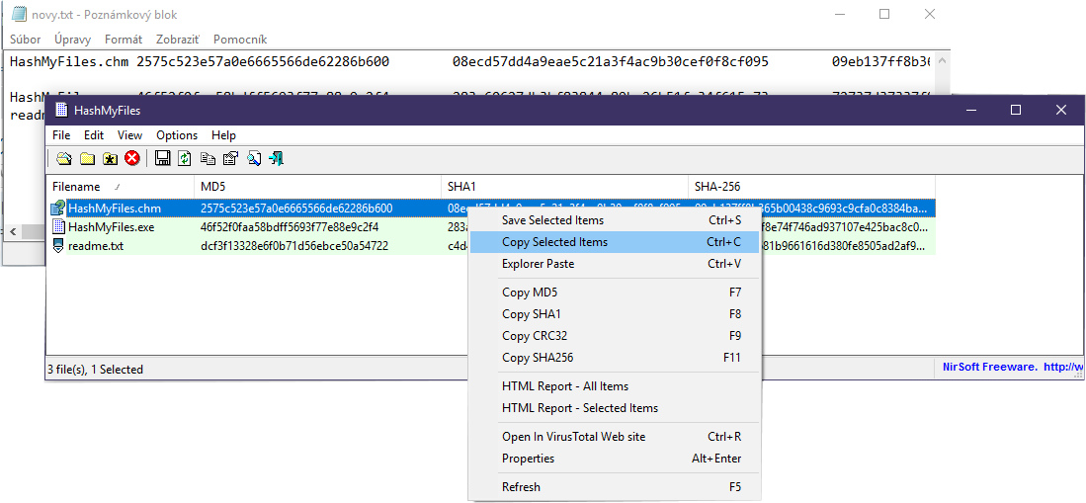Viewport: 1086px width, 503px height.
Task: Click MD5 cell 2575c523e57a0e6665566de62286b600 in HashMyFiles
Action: pyautogui.click(x=296, y=208)
